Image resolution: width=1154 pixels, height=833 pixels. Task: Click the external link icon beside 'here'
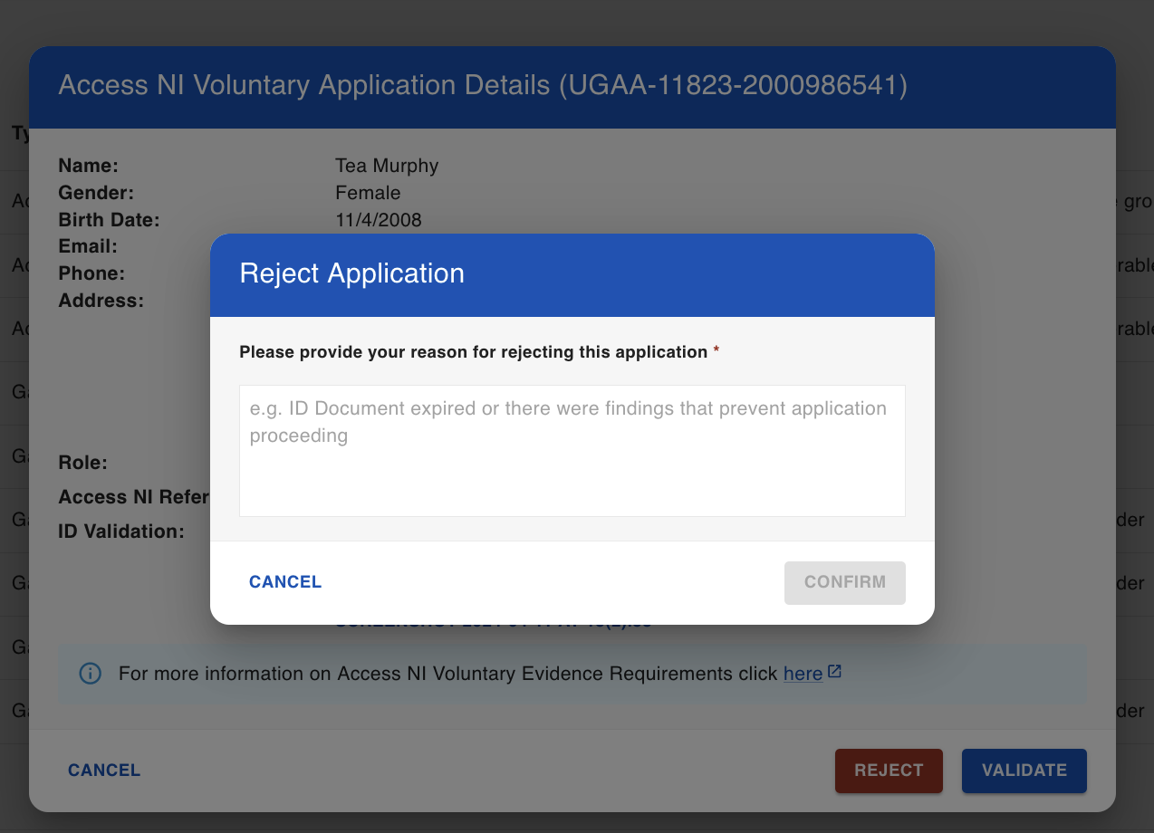point(835,672)
